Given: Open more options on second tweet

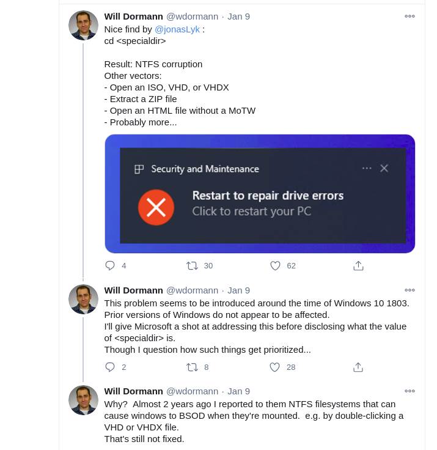Looking at the screenshot, I should point(409,290).
